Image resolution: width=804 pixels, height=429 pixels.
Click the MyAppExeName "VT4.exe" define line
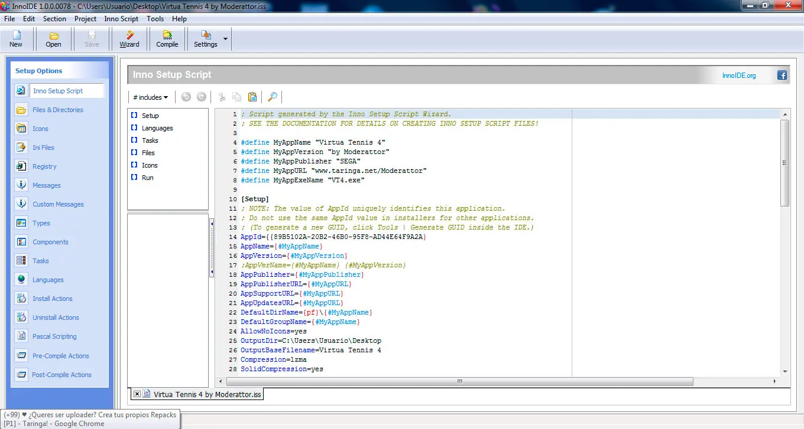(303, 180)
